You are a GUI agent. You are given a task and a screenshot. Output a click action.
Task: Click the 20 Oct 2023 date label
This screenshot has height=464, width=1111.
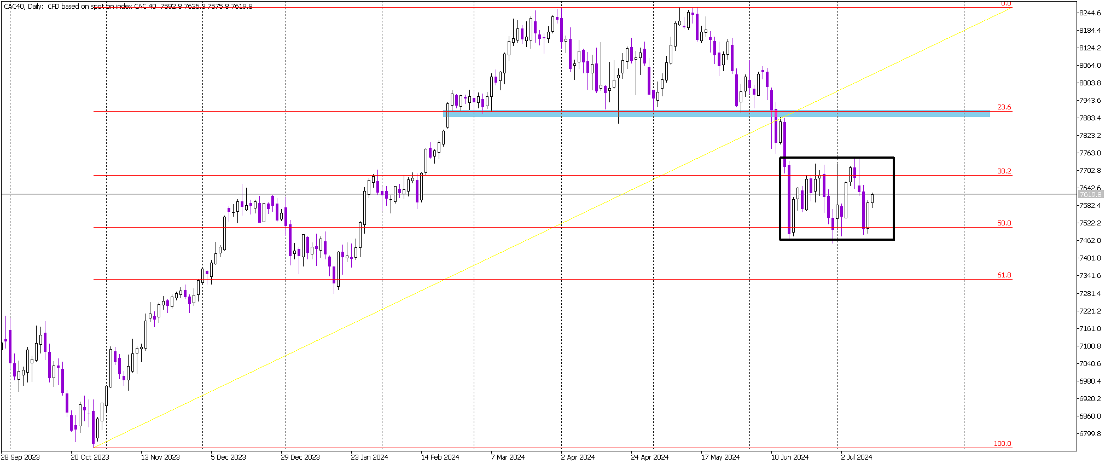90,457
